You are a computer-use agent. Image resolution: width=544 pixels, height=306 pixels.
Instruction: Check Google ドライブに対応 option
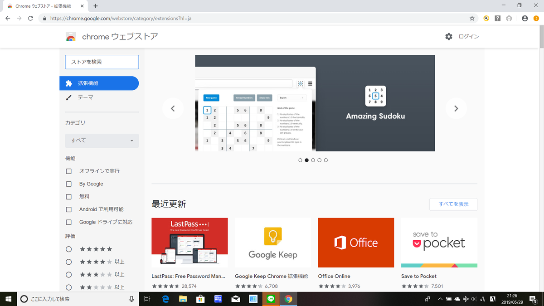tap(69, 222)
